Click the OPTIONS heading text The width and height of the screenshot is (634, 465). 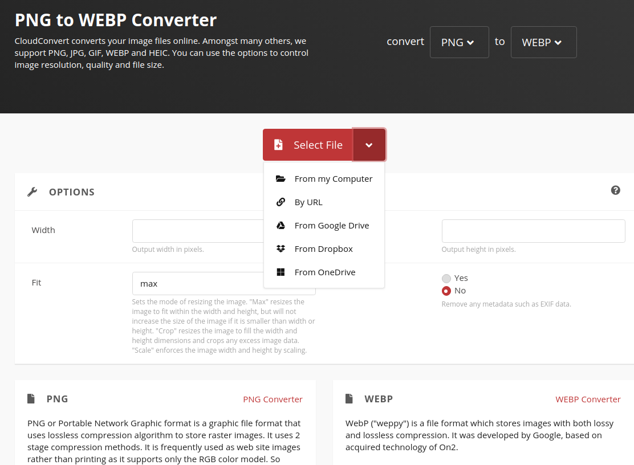pos(72,192)
